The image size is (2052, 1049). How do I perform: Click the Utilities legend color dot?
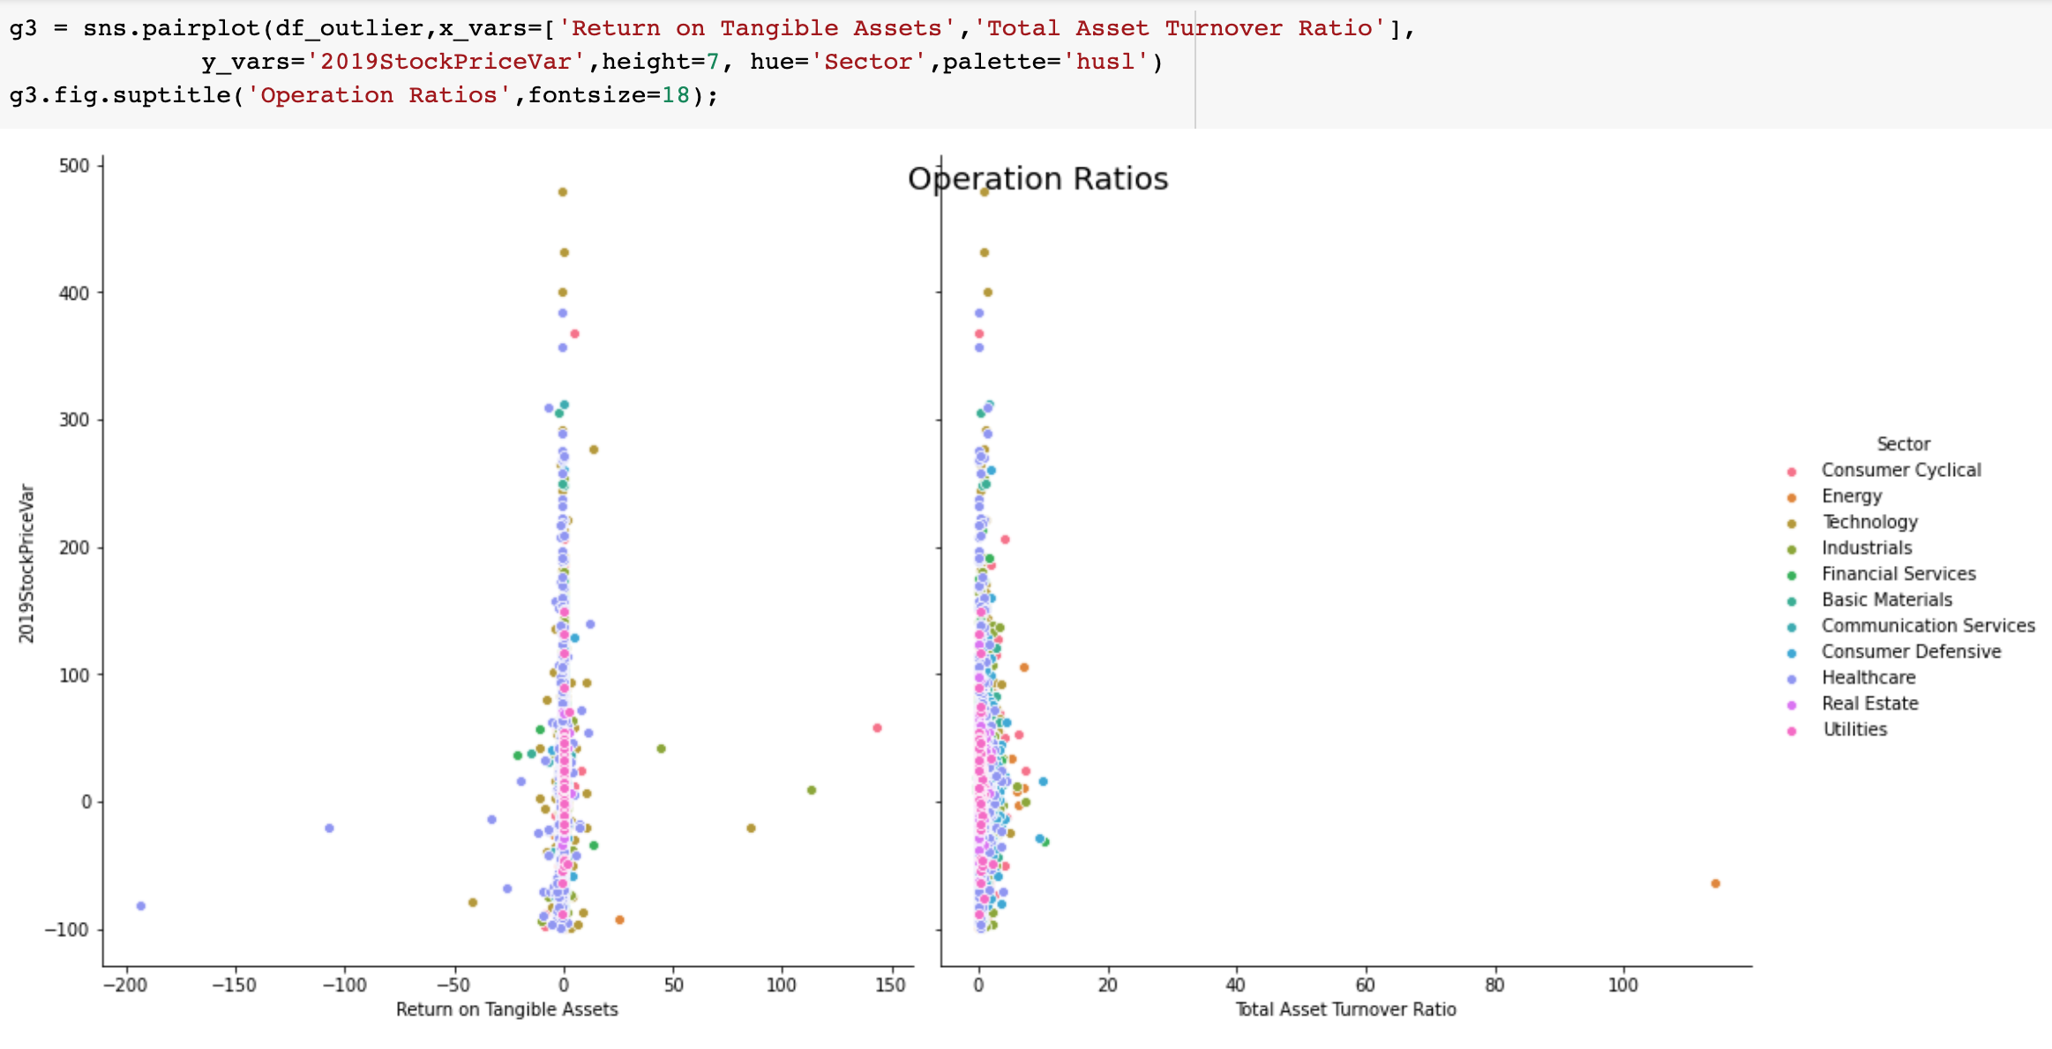[1791, 731]
